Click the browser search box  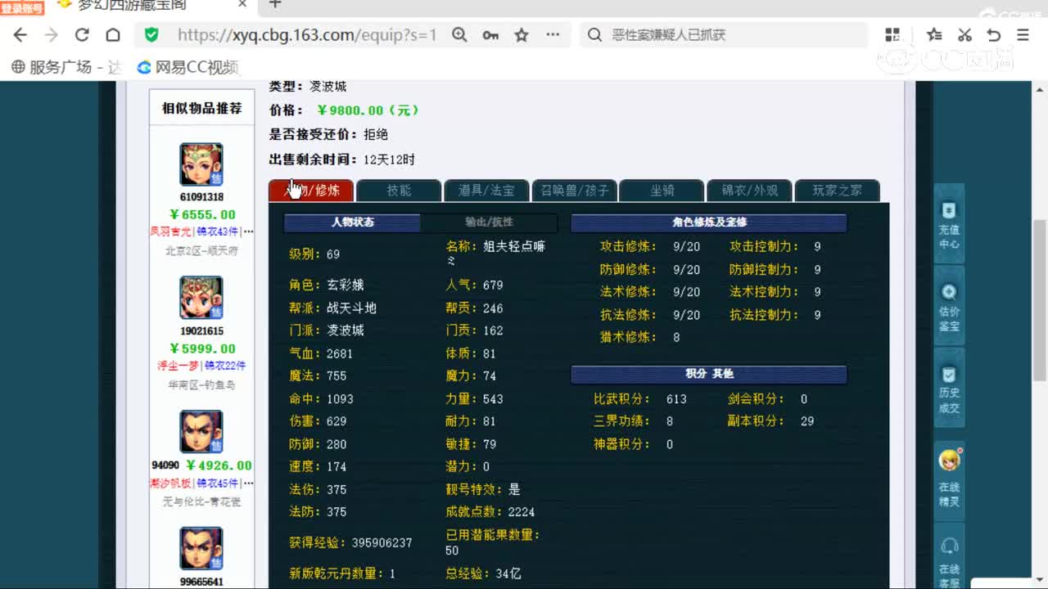(724, 35)
